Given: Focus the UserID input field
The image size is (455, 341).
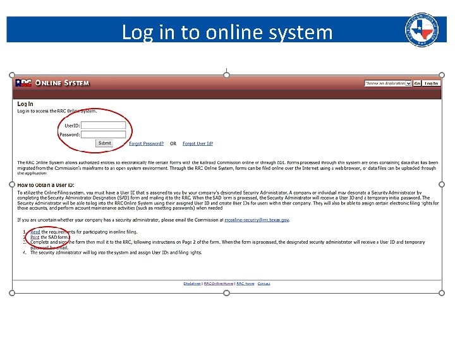Looking at the screenshot, I should (x=103, y=125).
